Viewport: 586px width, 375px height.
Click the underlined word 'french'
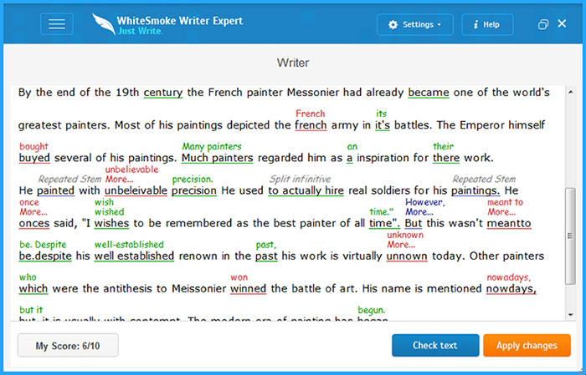click(x=311, y=125)
